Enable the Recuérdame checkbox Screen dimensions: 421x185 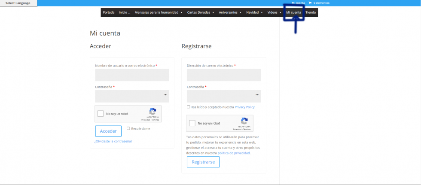tap(128, 128)
